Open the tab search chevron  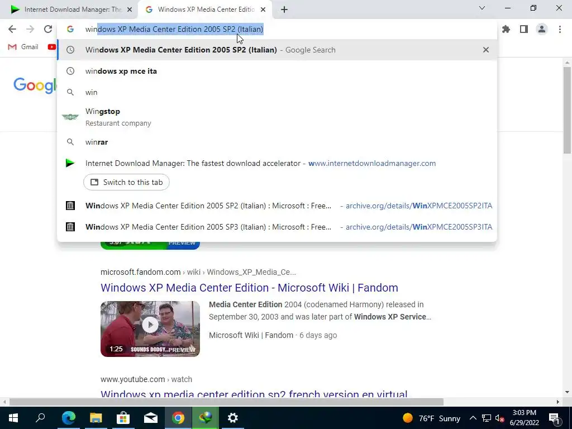(482, 8)
